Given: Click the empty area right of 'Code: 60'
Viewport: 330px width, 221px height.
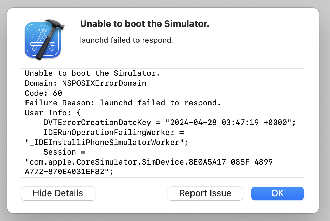Looking at the screenshot, I should click(183, 93).
